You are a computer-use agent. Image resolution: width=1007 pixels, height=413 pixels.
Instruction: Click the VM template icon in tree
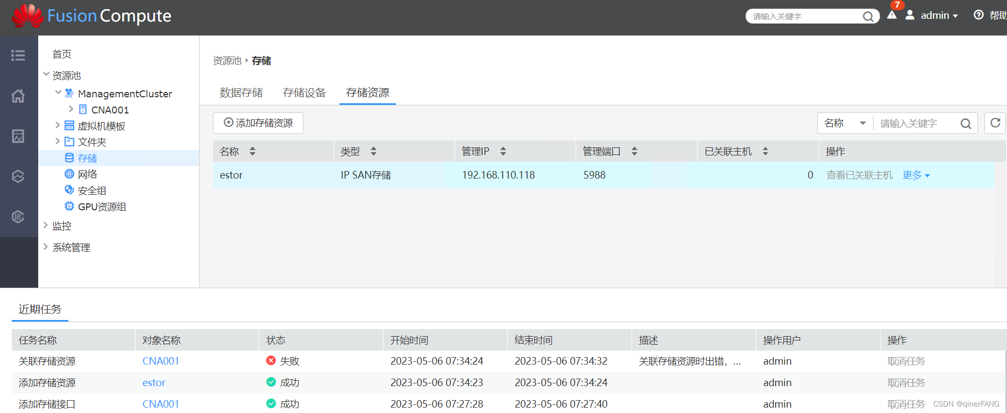pyautogui.click(x=69, y=126)
